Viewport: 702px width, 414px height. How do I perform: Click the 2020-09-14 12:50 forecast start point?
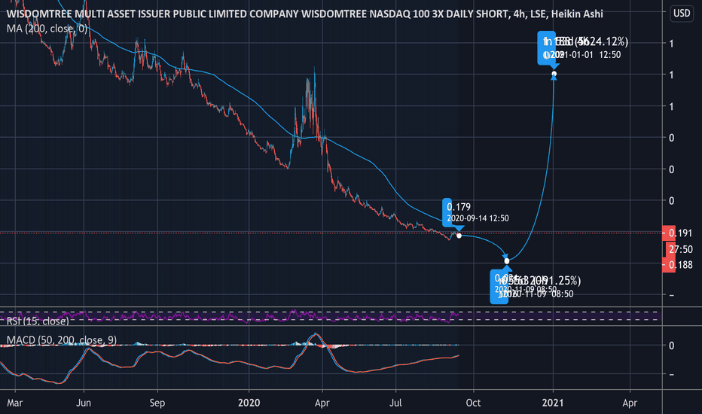click(459, 236)
